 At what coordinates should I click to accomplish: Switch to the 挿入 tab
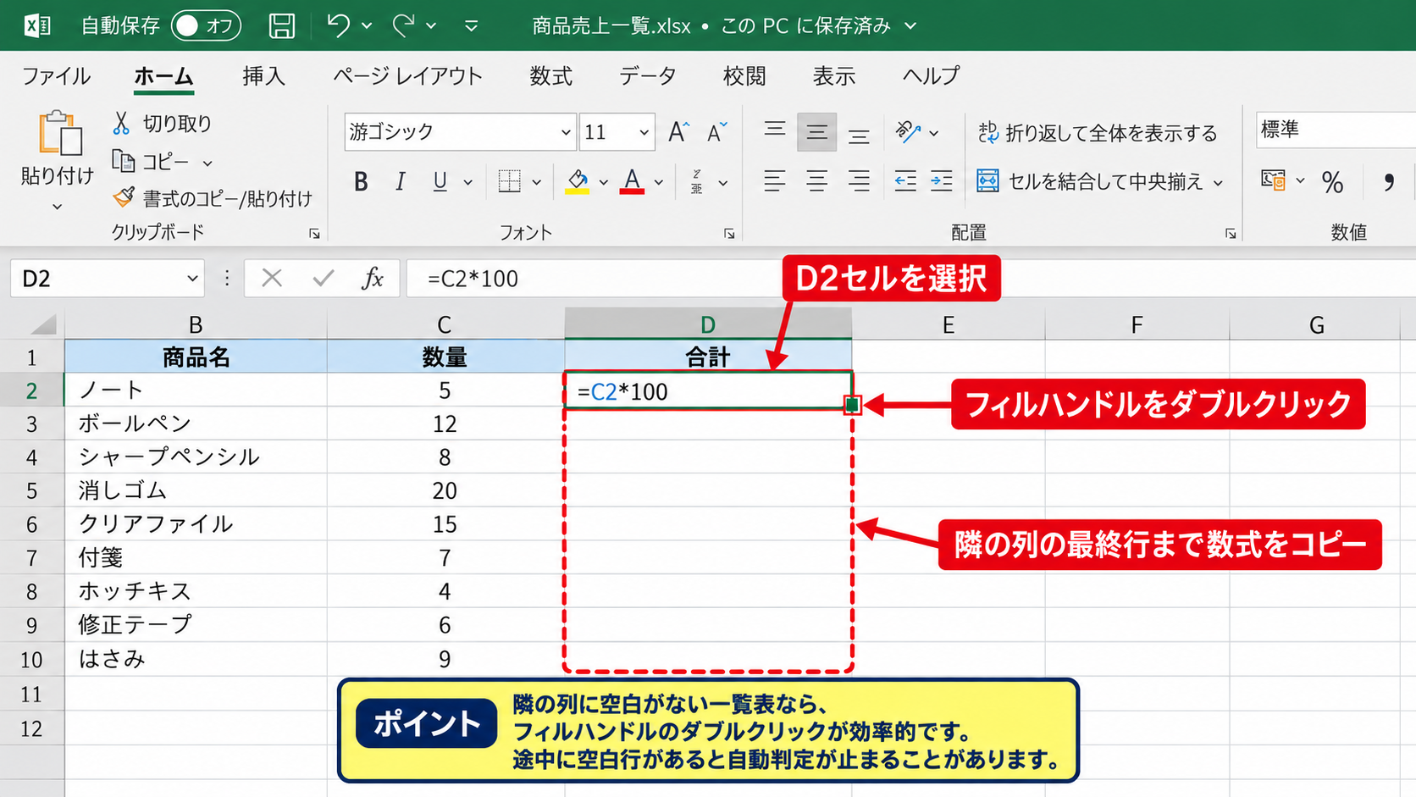[263, 75]
